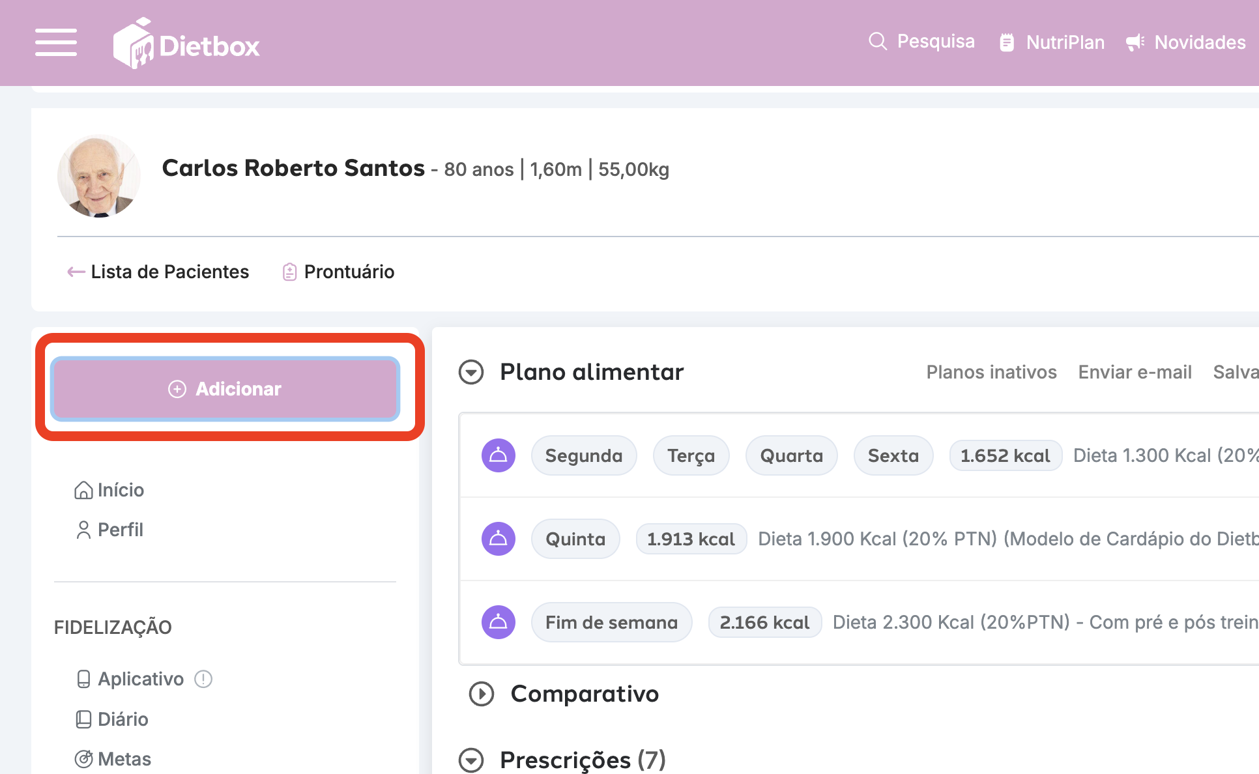Open NutriPlan from top bar

coord(1052,43)
